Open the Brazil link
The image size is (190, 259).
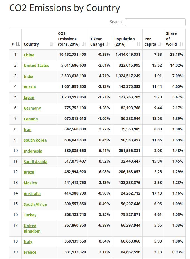(x=29, y=172)
